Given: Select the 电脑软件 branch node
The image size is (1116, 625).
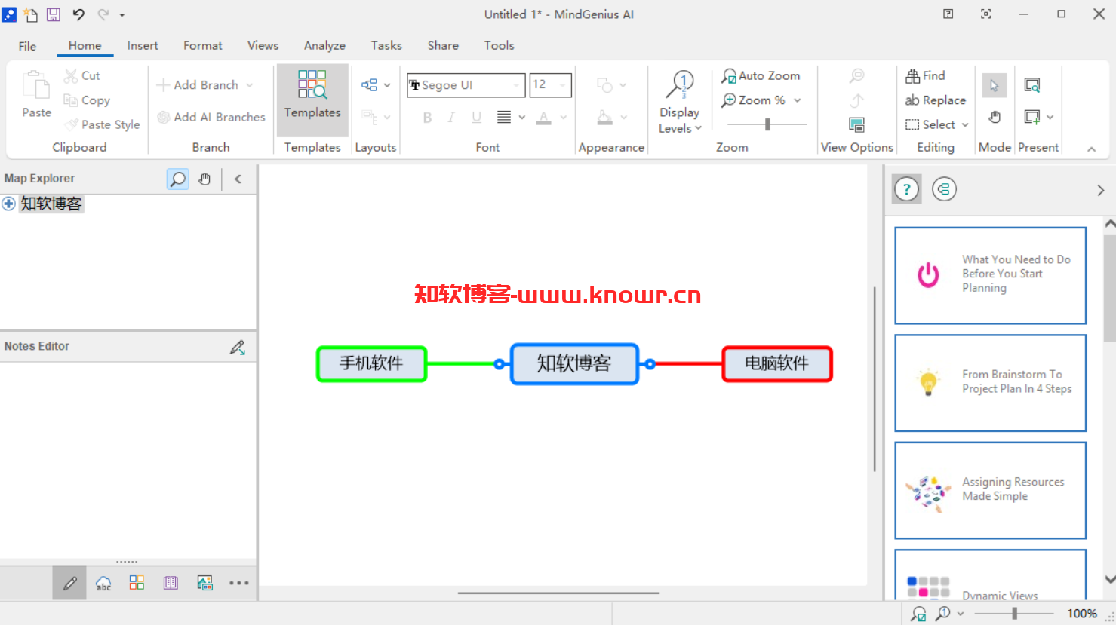Looking at the screenshot, I should (x=777, y=364).
